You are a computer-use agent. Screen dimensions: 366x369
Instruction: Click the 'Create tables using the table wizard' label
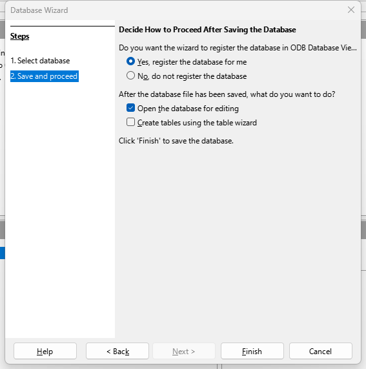coord(197,123)
